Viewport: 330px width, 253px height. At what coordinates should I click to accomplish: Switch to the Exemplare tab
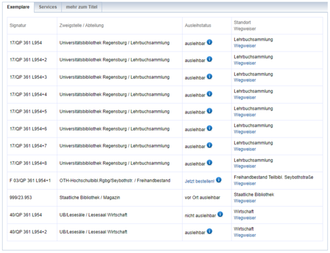click(18, 7)
